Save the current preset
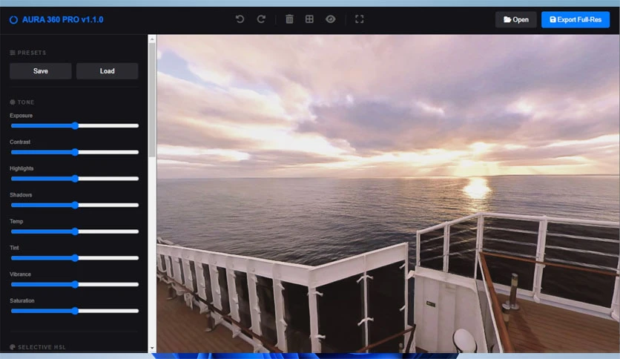This screenshot has height=359, width=620. pyautogui.click(x=41, y=71)
